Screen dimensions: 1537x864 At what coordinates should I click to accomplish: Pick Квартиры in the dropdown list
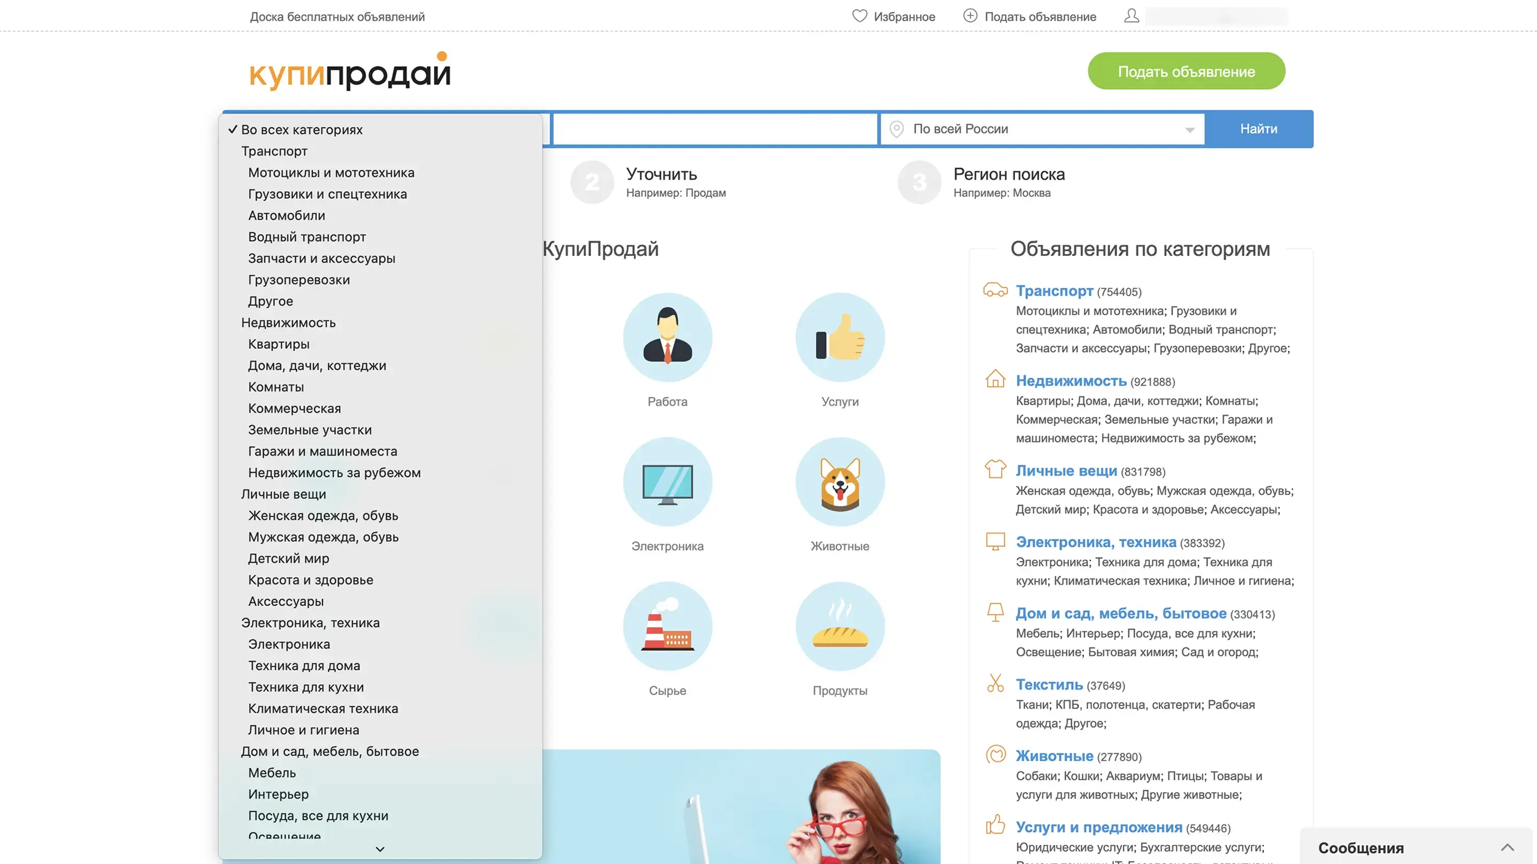(x=279, y=344)
